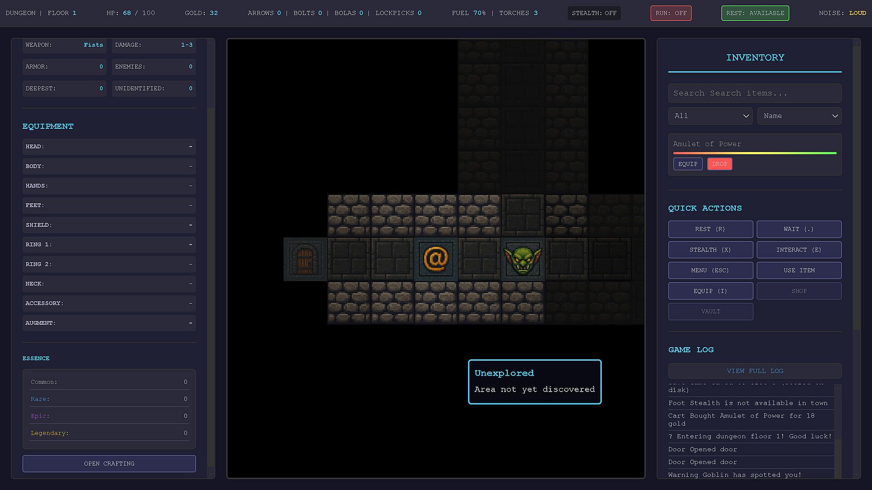The height and width of the screenshot is (490, 872).
Task: Click the floor tile next to door
Action: pos(348,259)
